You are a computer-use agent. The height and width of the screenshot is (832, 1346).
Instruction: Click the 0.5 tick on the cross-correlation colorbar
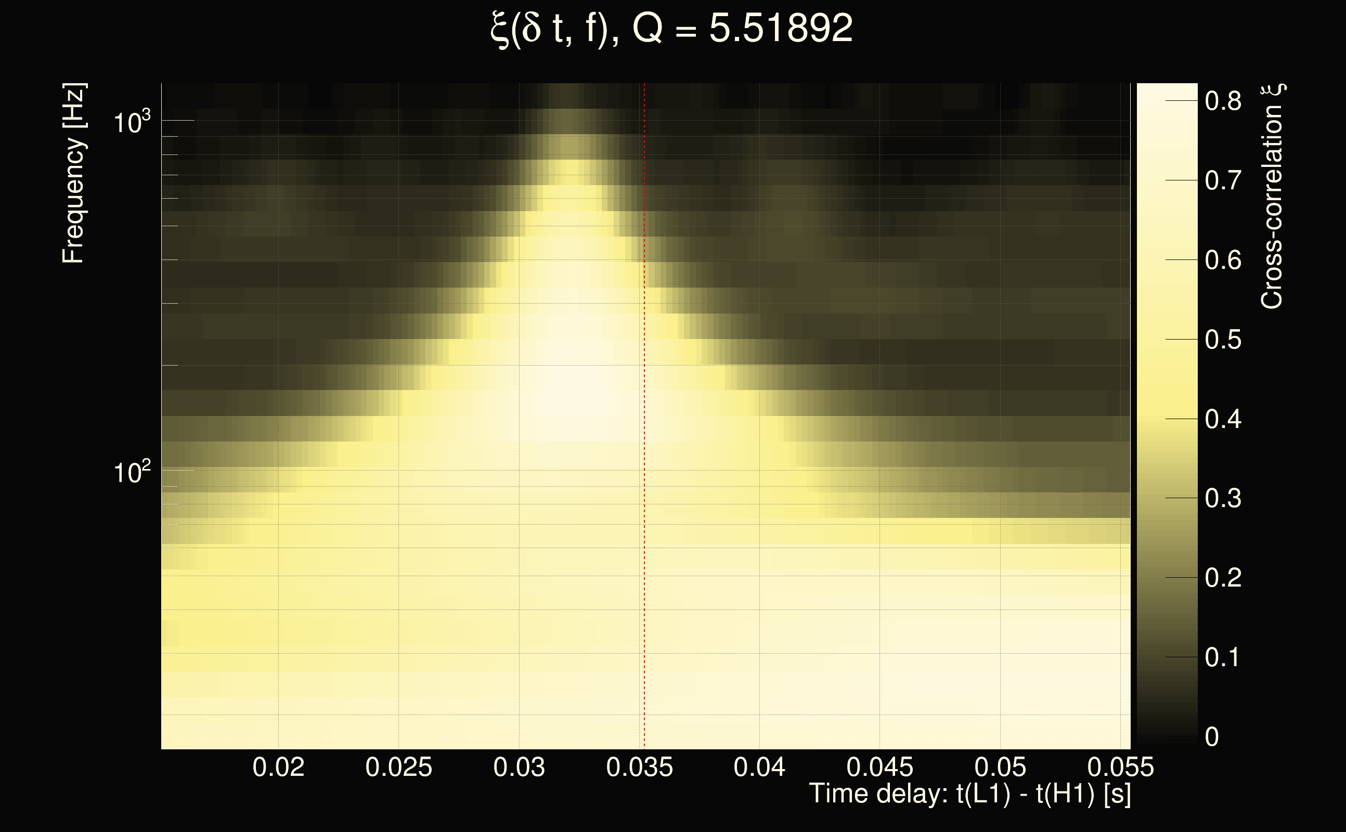point(1223,340)
